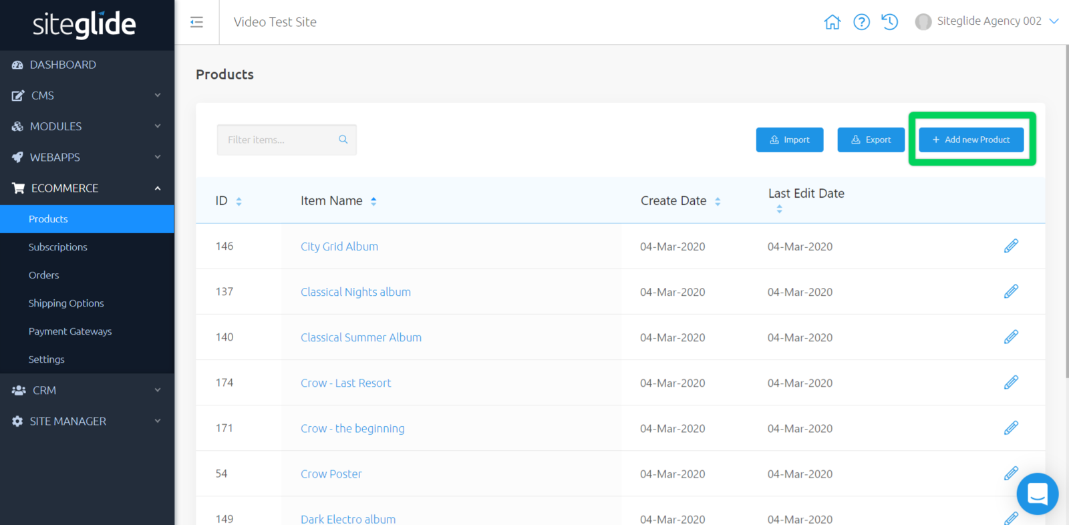The height and width of the screenshot is (525, 1069).
Task: Edit City Grid Album with pencil icon
Action: [x=1011, y=246]
